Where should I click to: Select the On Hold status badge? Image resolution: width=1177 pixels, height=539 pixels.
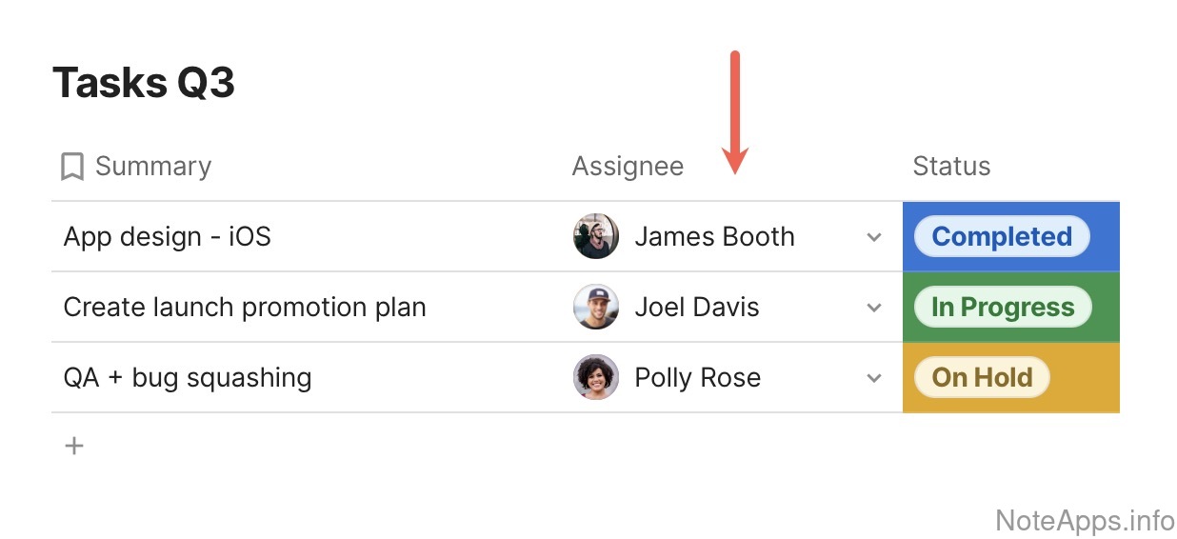pyautogui.click(x=981, y=377)
